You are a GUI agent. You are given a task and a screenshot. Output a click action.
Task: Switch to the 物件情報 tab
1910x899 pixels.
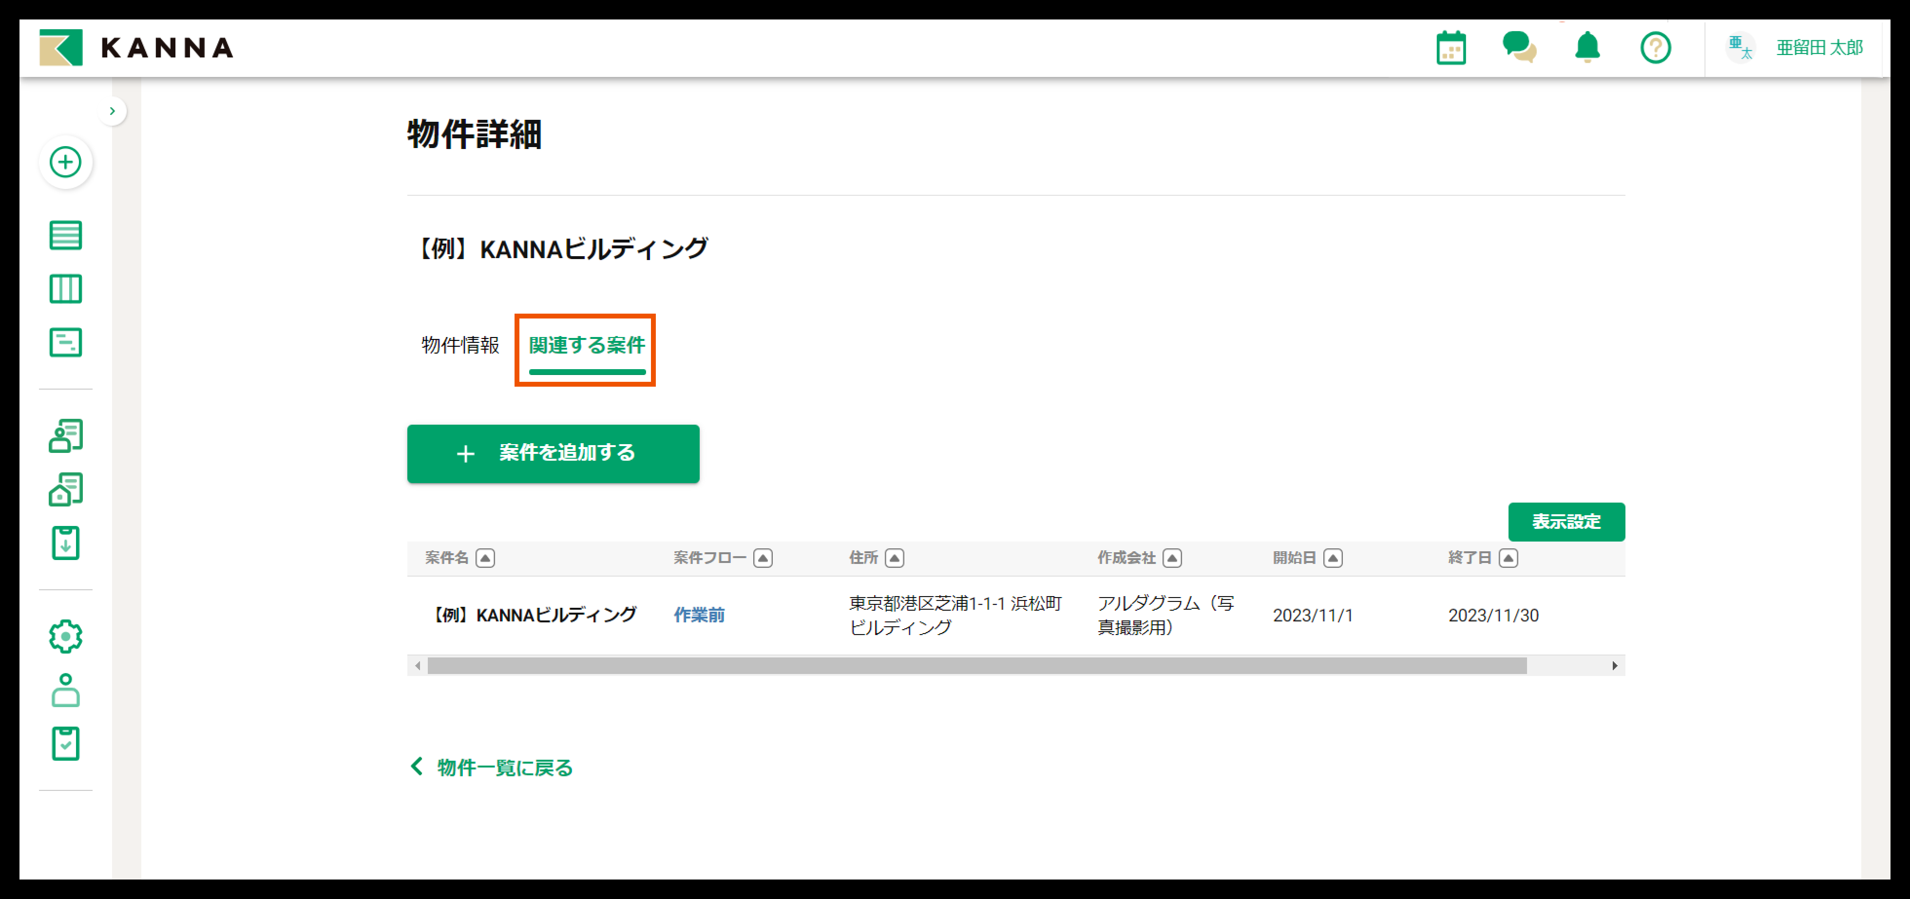459,345
